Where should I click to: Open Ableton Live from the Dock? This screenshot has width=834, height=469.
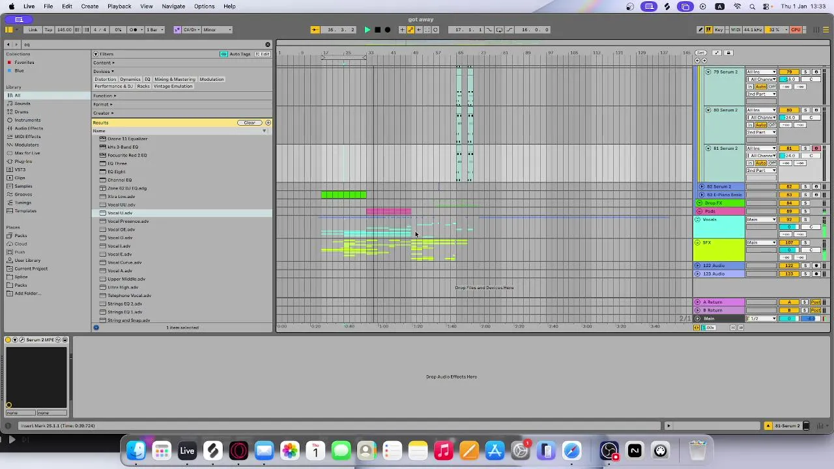click(x=187, y=451)
